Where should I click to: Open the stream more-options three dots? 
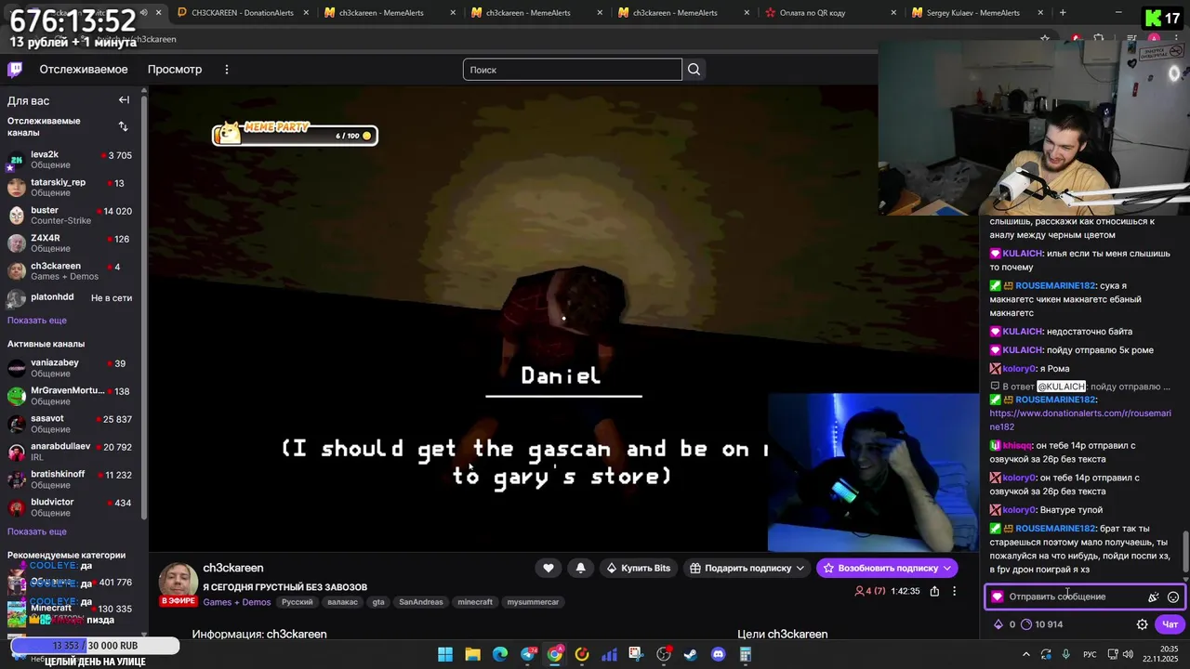pyautogui.click(x=954, y=591)
